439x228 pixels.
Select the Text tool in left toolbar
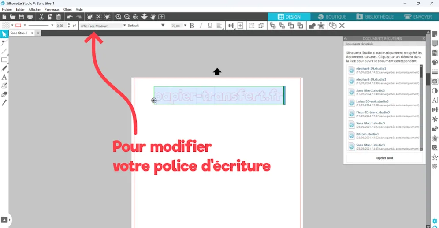click(x=4, y=77)
